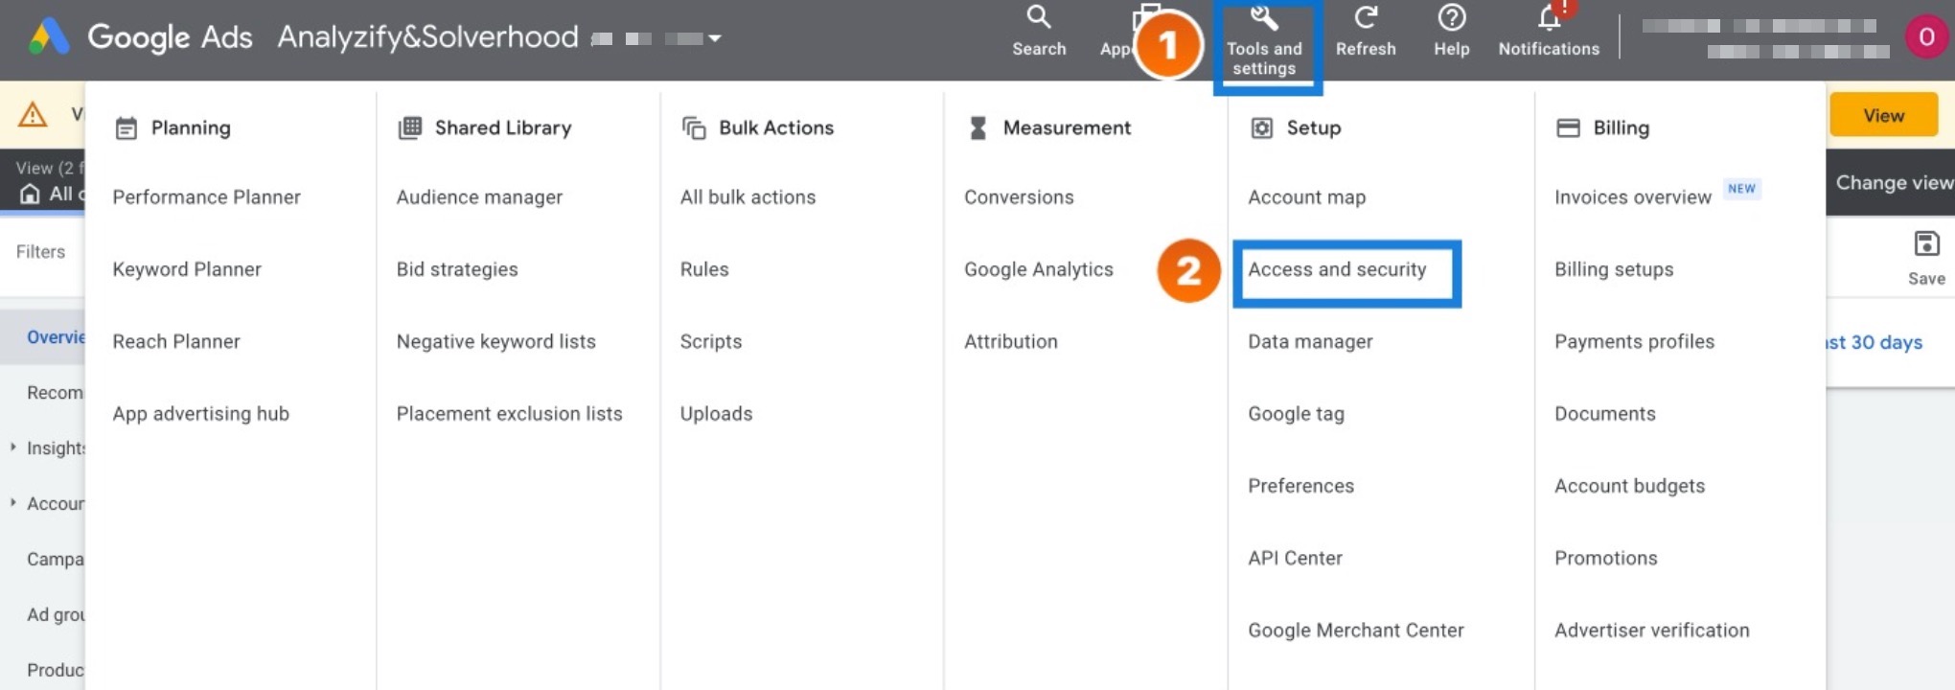Open the Search tool icon
1955x690 pixels.
tap(1039, 17)
